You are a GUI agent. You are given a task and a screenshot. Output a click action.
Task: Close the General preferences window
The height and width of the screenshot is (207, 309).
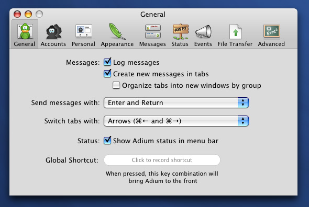point(17,14)
